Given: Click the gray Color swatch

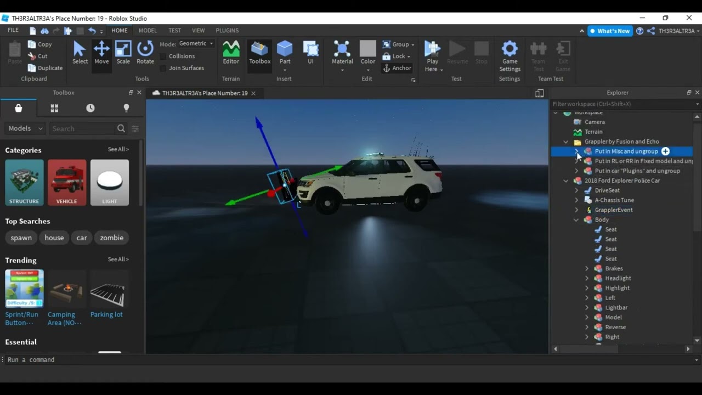Looking at the screenshot, I should point(368,48).
